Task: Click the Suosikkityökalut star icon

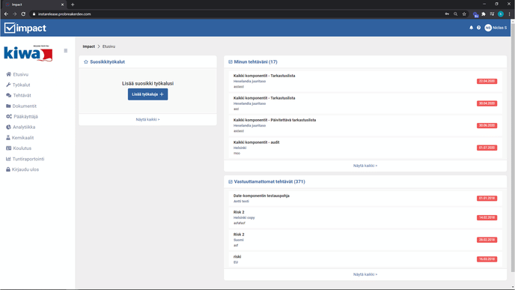Action: tap(86, 61)
